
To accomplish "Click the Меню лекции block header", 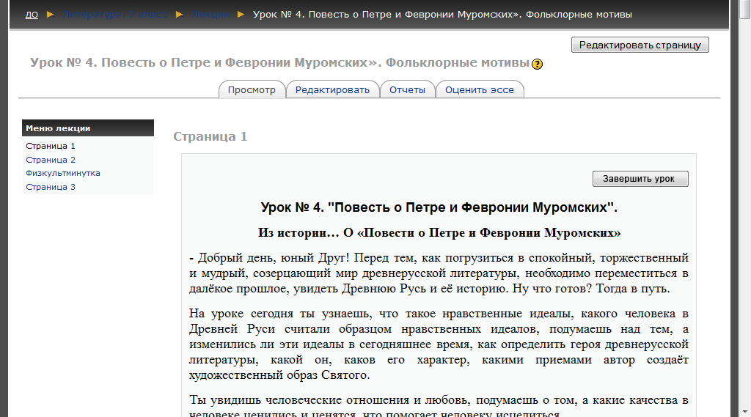I will point(88,128).
